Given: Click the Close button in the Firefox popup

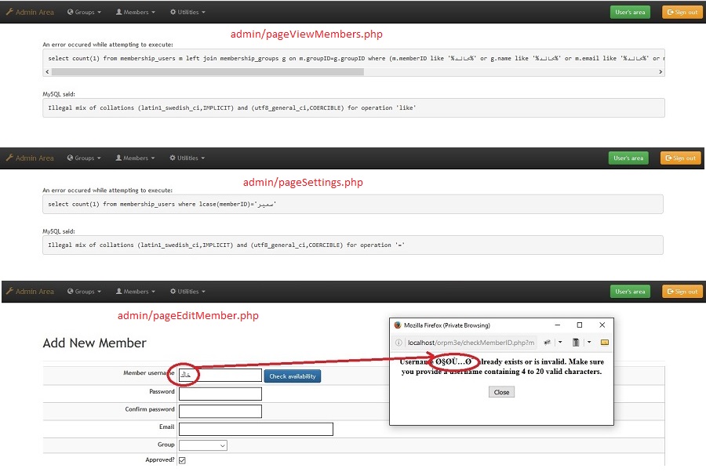Looking at the screenshot, I should click(501, 392).
